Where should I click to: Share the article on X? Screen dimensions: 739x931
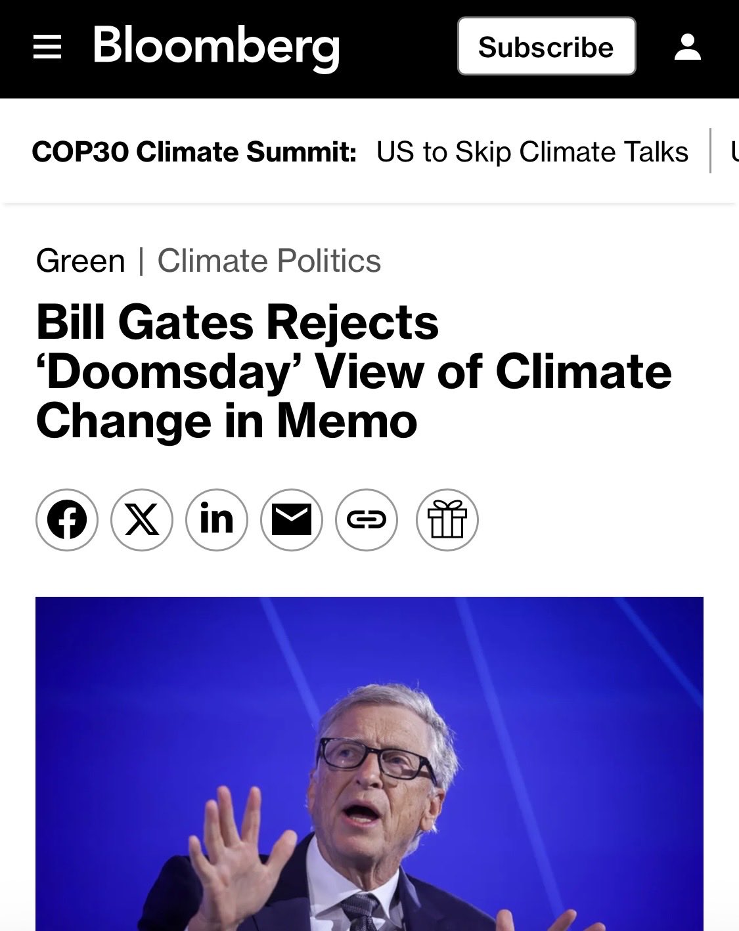[x=142, y=520]
